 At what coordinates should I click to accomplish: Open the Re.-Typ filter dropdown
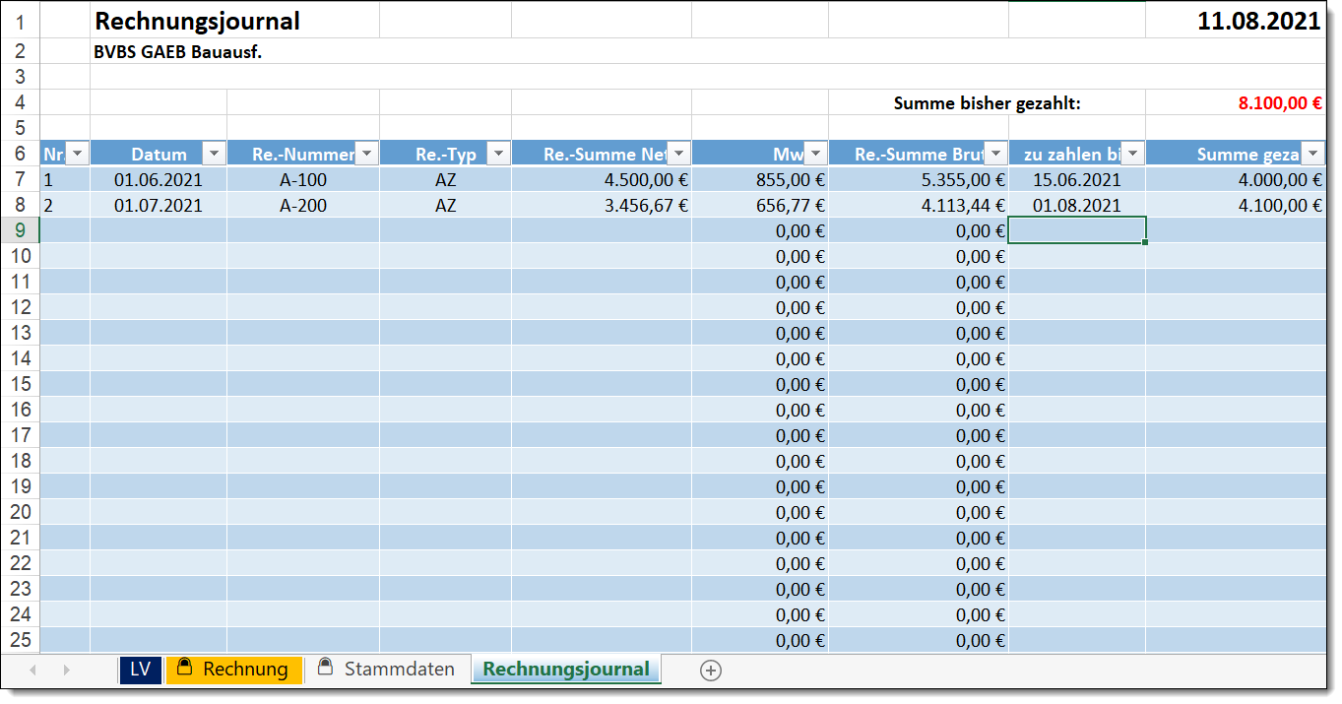click(498, 154)
